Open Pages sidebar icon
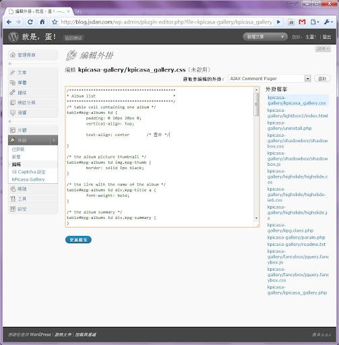Image resolution: width=339 pixels, height=345 pixels. (13, 102)
